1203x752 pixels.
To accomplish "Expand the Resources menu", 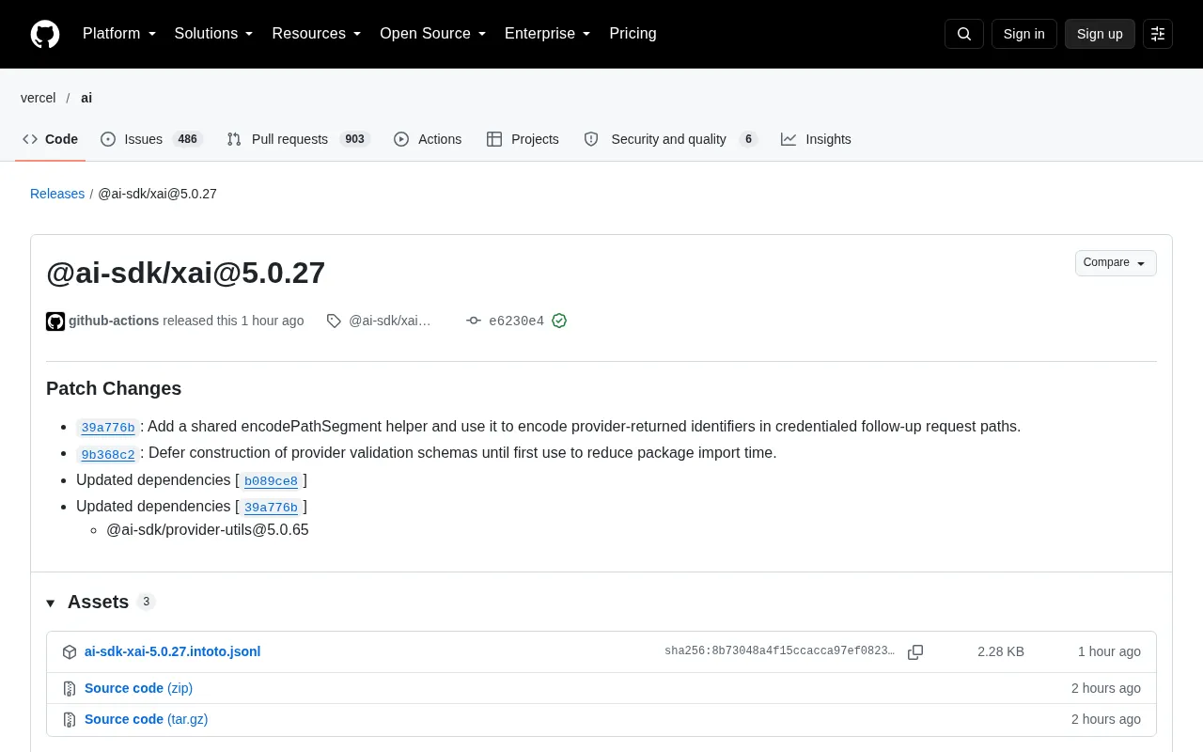I will (317, 34).
